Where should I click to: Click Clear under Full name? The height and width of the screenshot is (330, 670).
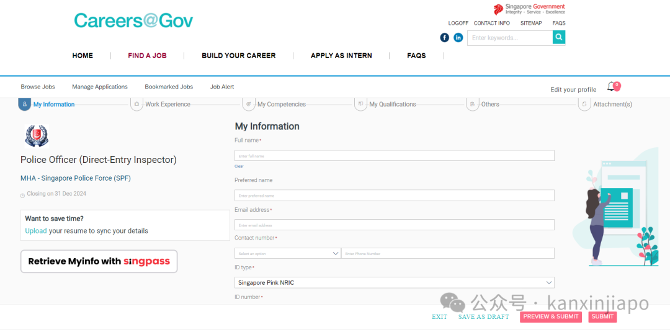click(x=239, y=167)
